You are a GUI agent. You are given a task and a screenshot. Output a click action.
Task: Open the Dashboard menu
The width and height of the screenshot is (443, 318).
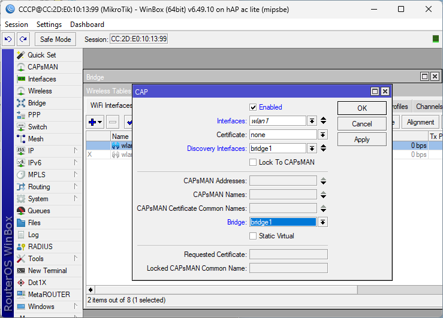[87, 25]
